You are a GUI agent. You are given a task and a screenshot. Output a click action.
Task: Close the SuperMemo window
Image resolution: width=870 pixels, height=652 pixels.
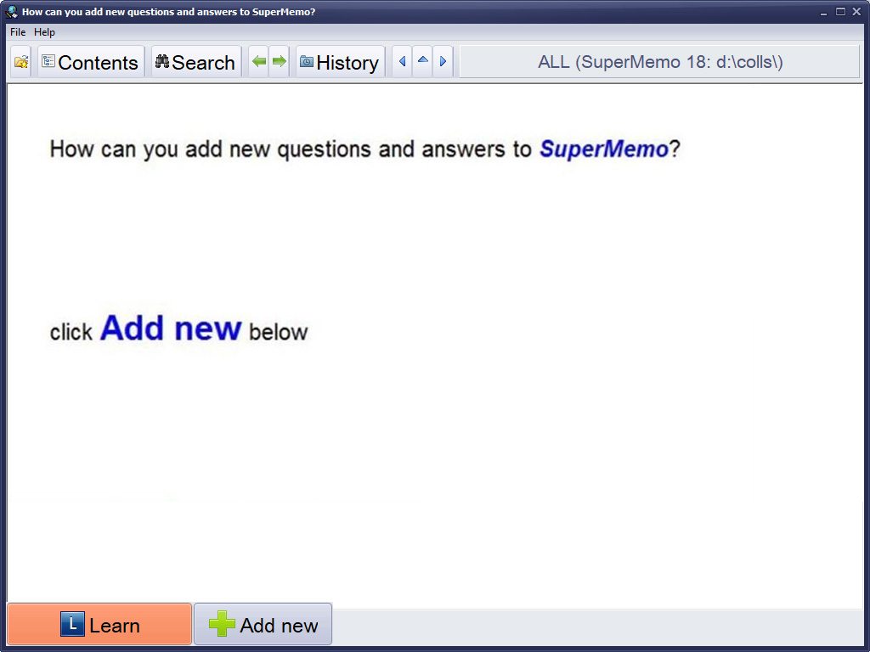point(856,12)
